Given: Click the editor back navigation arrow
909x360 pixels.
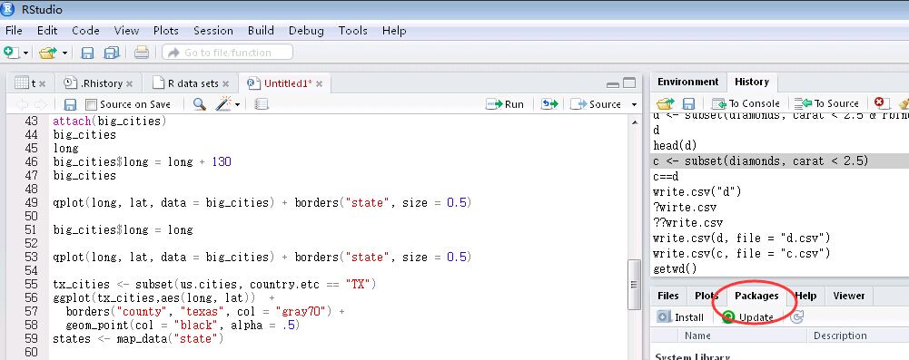Looking at the screenshot, I should pos(22,104).
